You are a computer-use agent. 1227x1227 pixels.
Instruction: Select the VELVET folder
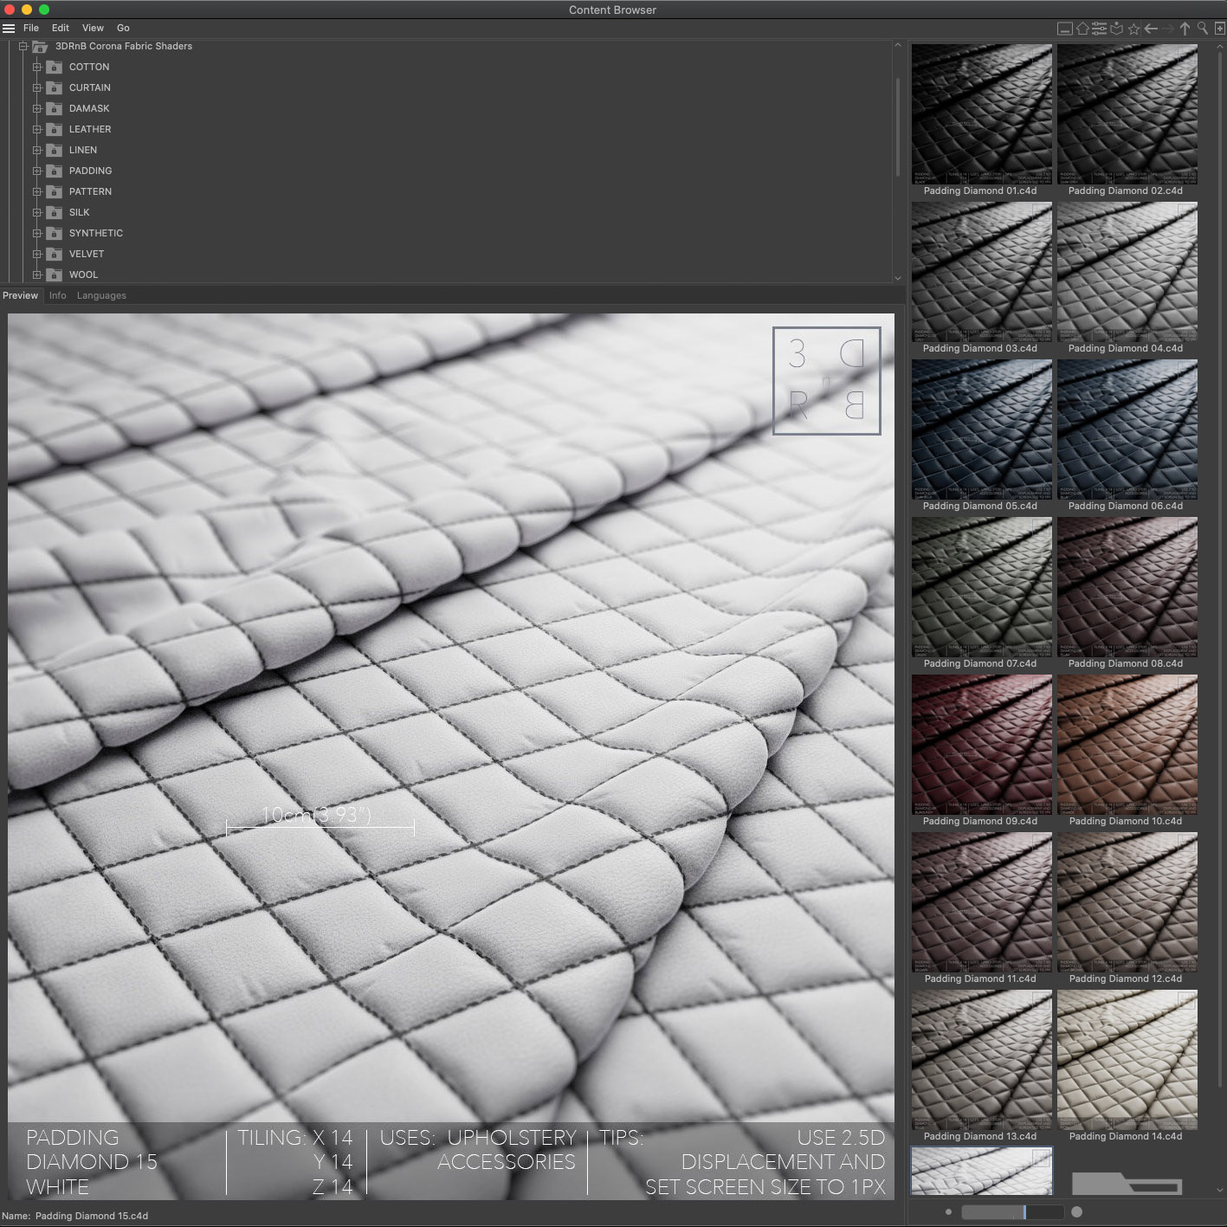87,255
